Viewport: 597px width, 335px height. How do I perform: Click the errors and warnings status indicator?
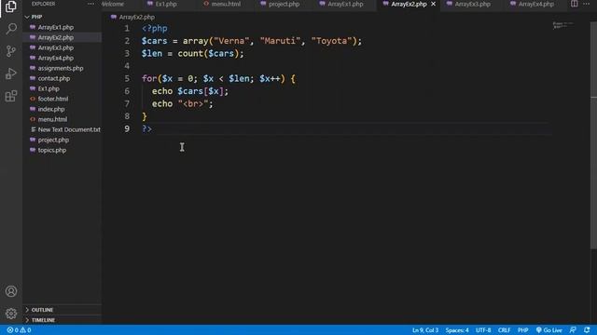[x=19, y=330]
